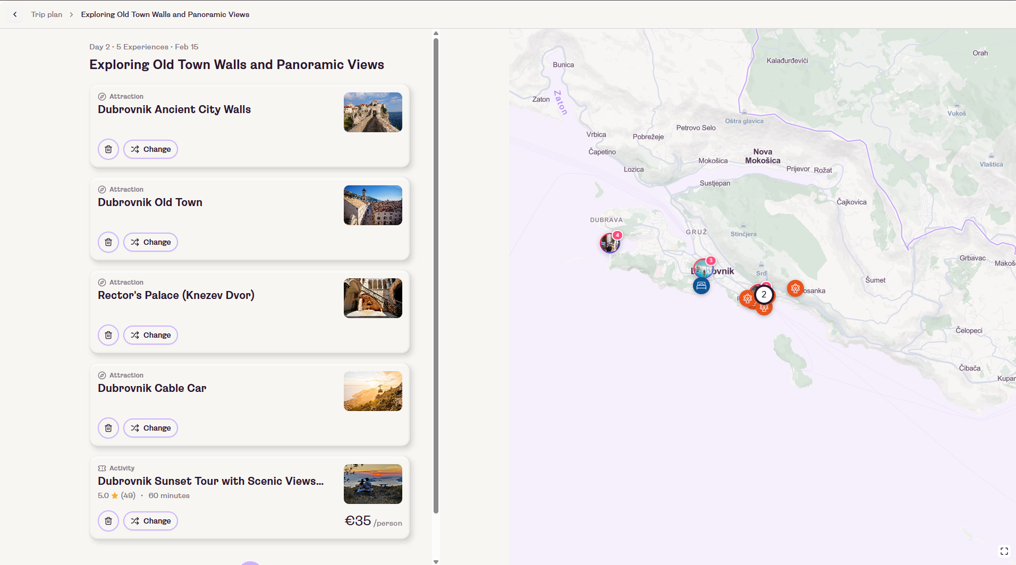Open the Dubrovnik Cable Car photo

372,391
